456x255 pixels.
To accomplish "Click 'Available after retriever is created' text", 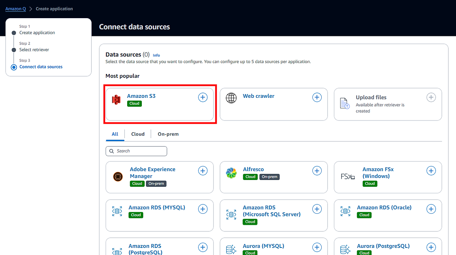I will [x=380, y=108].
